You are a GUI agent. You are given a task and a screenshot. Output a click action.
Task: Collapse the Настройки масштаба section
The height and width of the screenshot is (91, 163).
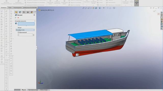coord(35,21)
